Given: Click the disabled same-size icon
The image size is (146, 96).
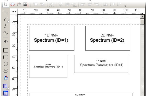Looking at the screenshot, I should (x=119, y=4).
